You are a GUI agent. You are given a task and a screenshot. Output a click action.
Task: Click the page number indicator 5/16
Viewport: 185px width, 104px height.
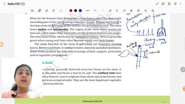164,102
